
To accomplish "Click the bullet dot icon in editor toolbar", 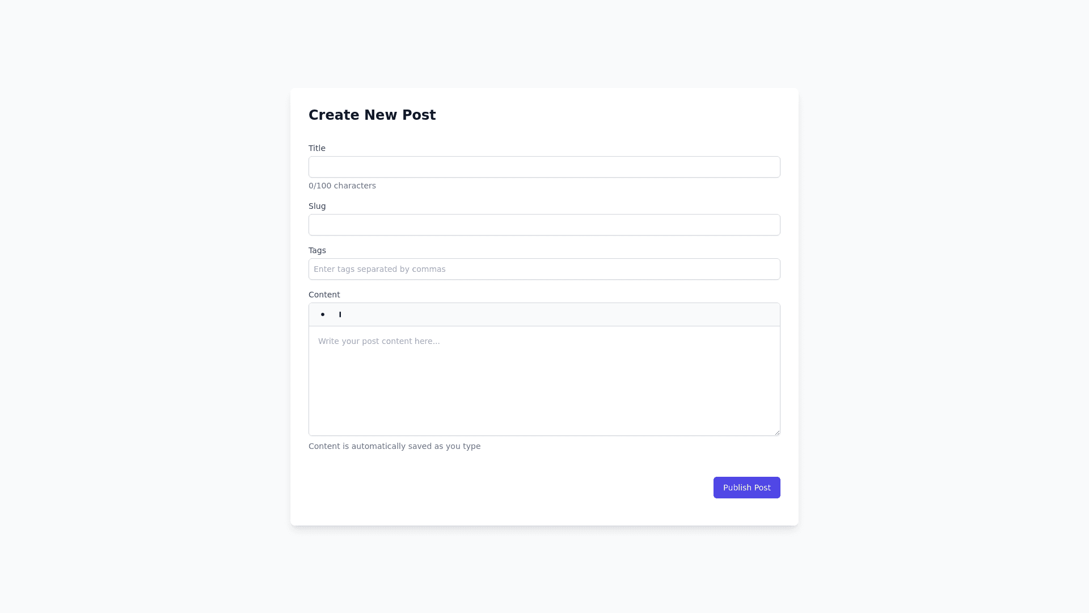I will [x=323, y=314].
